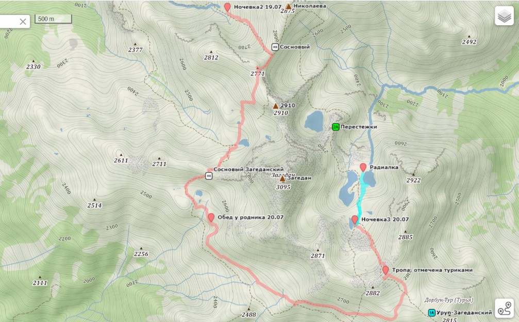Click the Тропа, отмечена туриками marker
Viewport: 519px width, 322px height.
pos(386,270)
